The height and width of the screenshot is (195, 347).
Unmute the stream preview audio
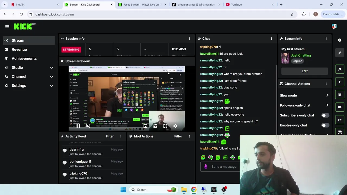tap(88, 126)
